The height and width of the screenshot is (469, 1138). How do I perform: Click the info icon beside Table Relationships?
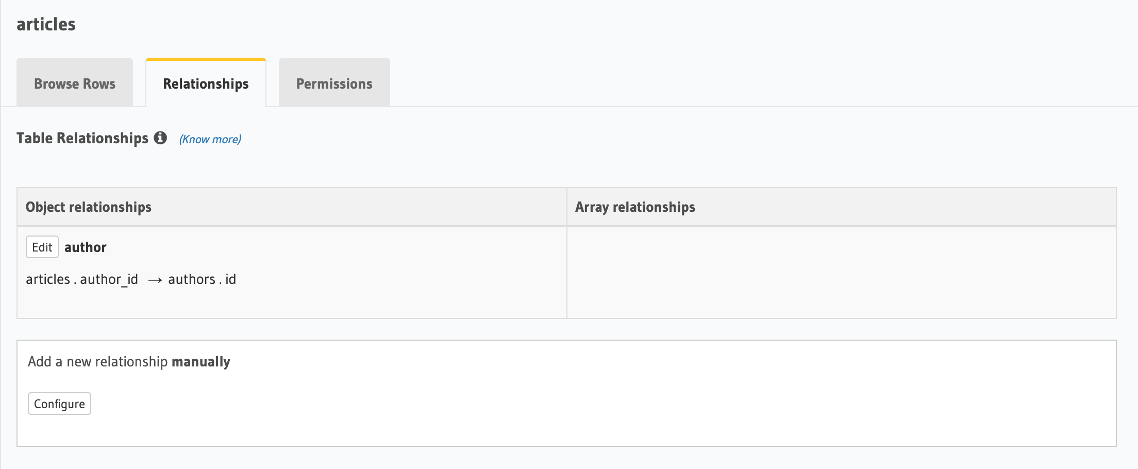click(161, 138)
